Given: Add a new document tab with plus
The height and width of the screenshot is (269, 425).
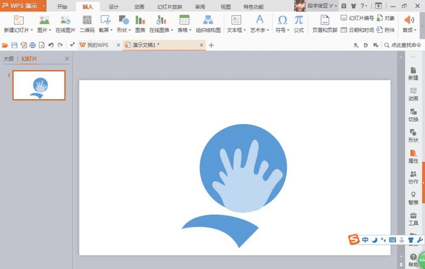Looking at the screenshot, I should coord(211,45).
